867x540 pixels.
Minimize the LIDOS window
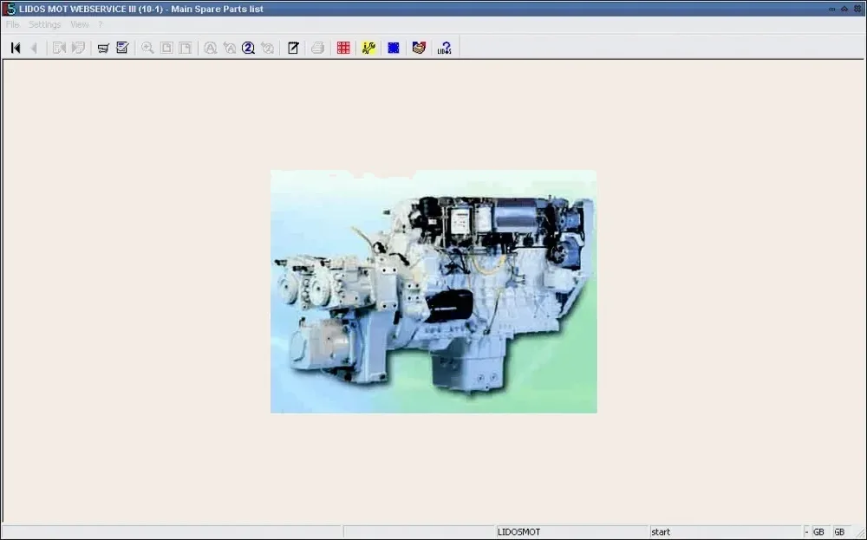(832, 9)
